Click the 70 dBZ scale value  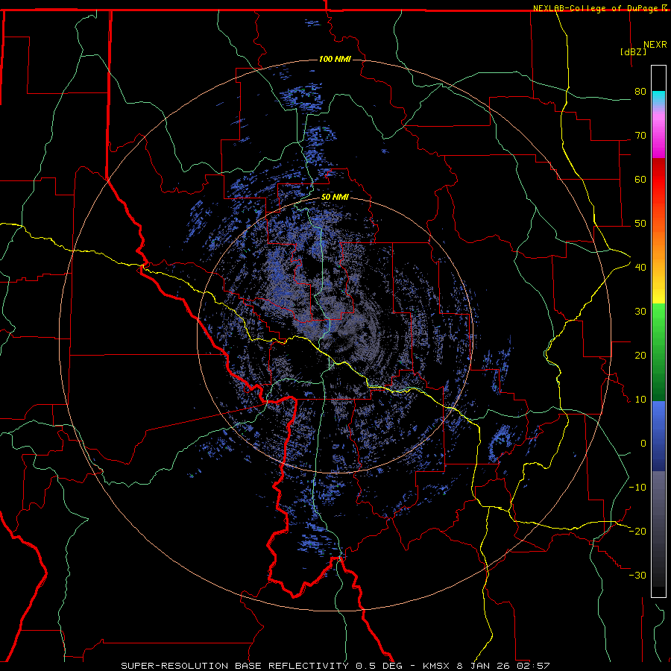[x=640, y=135]
